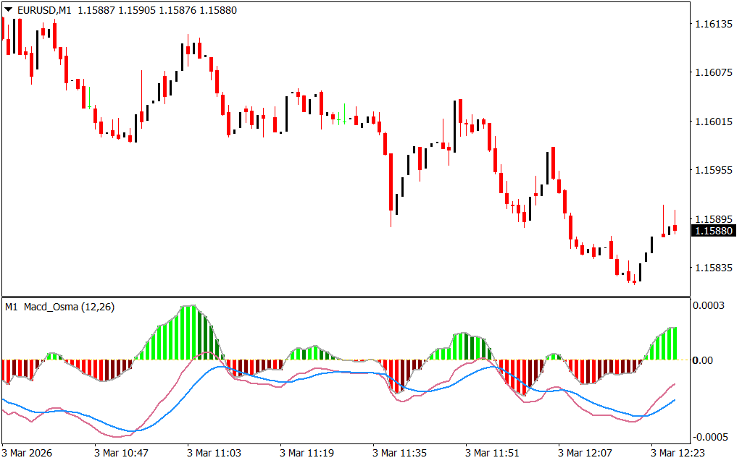Select the 3 Mar 11:35 time marker

pos(399,453)
